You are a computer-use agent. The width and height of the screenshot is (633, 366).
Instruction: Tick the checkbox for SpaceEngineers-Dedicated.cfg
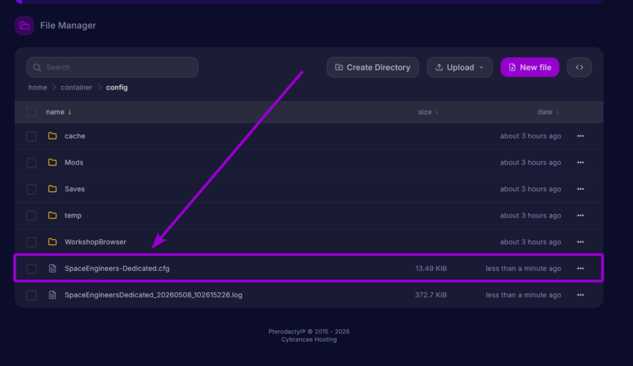[31, 269]
